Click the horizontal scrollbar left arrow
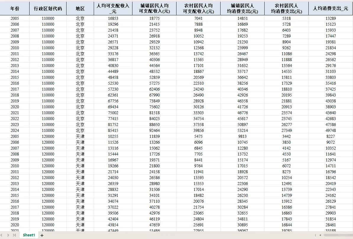353x239 pixels. pos(320,235)
